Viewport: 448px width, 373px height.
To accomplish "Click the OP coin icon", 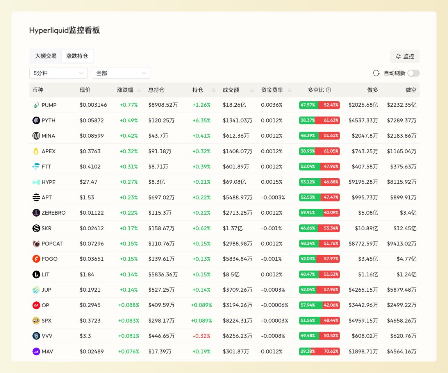I will pos(36,305).
